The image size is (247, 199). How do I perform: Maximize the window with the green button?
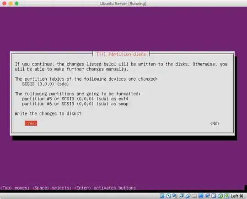pos(16,3)
